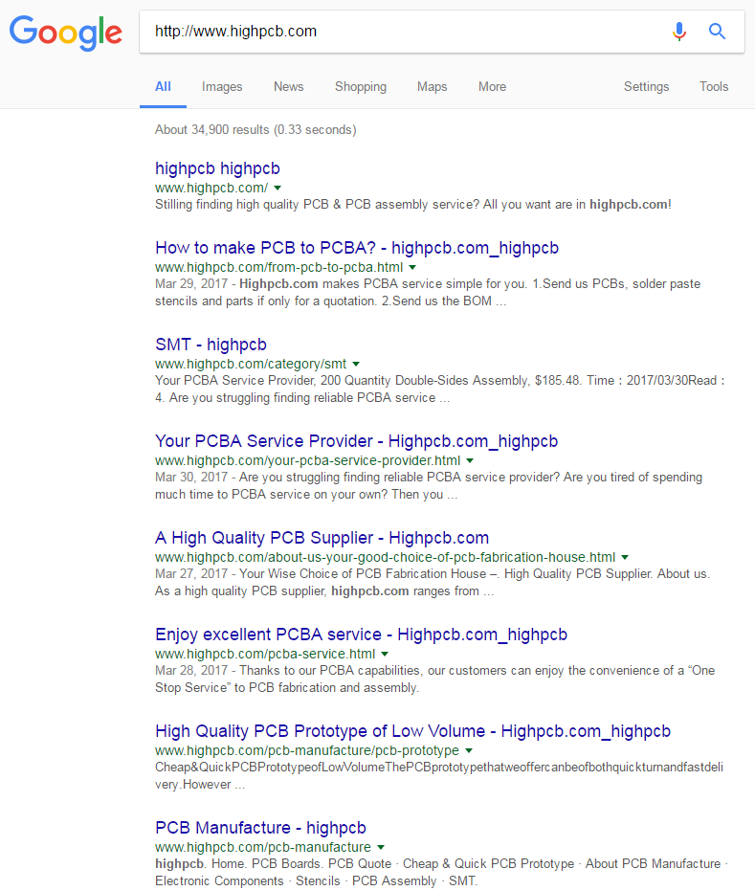Select the All tab
The width and height of the screenshot is (755, 891).
coord(163,87)
